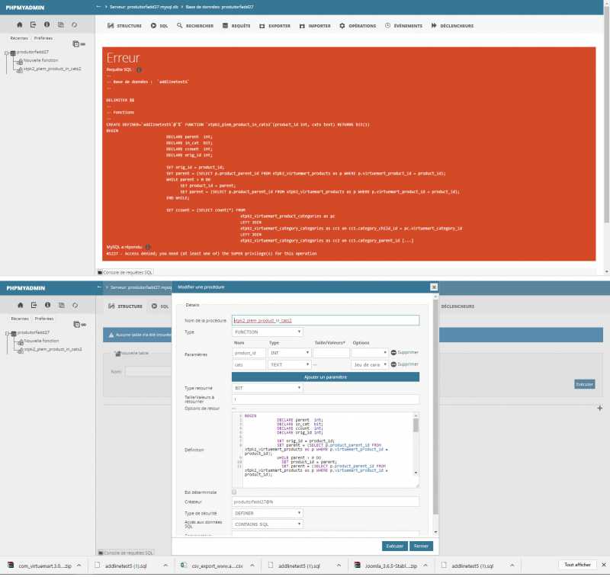610x577 pixels.
Task: Switch to the Opérations tab in top menu
Action: [358, 26]
